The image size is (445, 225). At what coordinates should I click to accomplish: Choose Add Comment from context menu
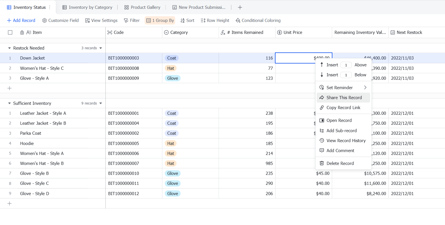click(x=343, y=150)
